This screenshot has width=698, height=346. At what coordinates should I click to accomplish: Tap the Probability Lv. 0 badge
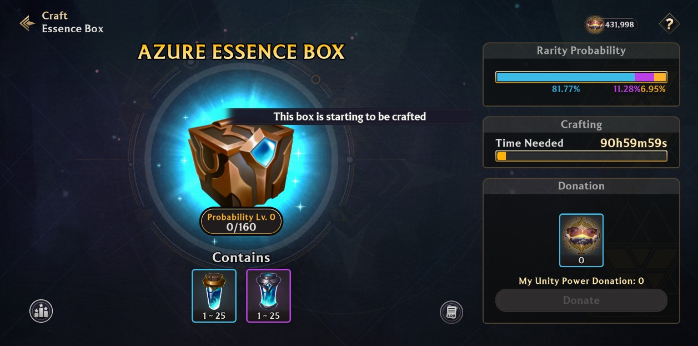[x=242, y=222]
